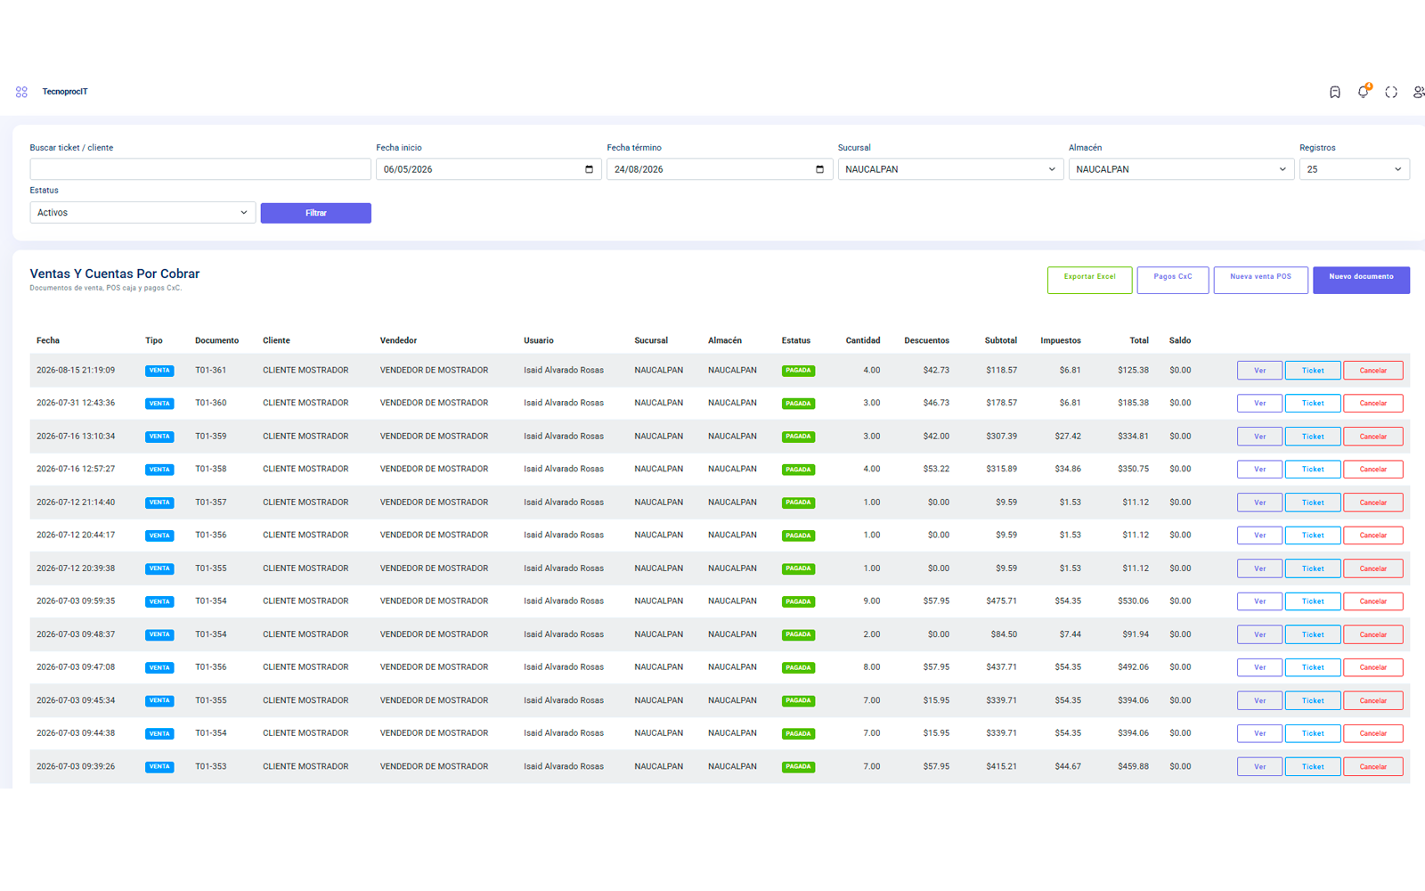Click the Fecha inicio date field
This screenshot has height=891, width=1425.
[488, 169]
